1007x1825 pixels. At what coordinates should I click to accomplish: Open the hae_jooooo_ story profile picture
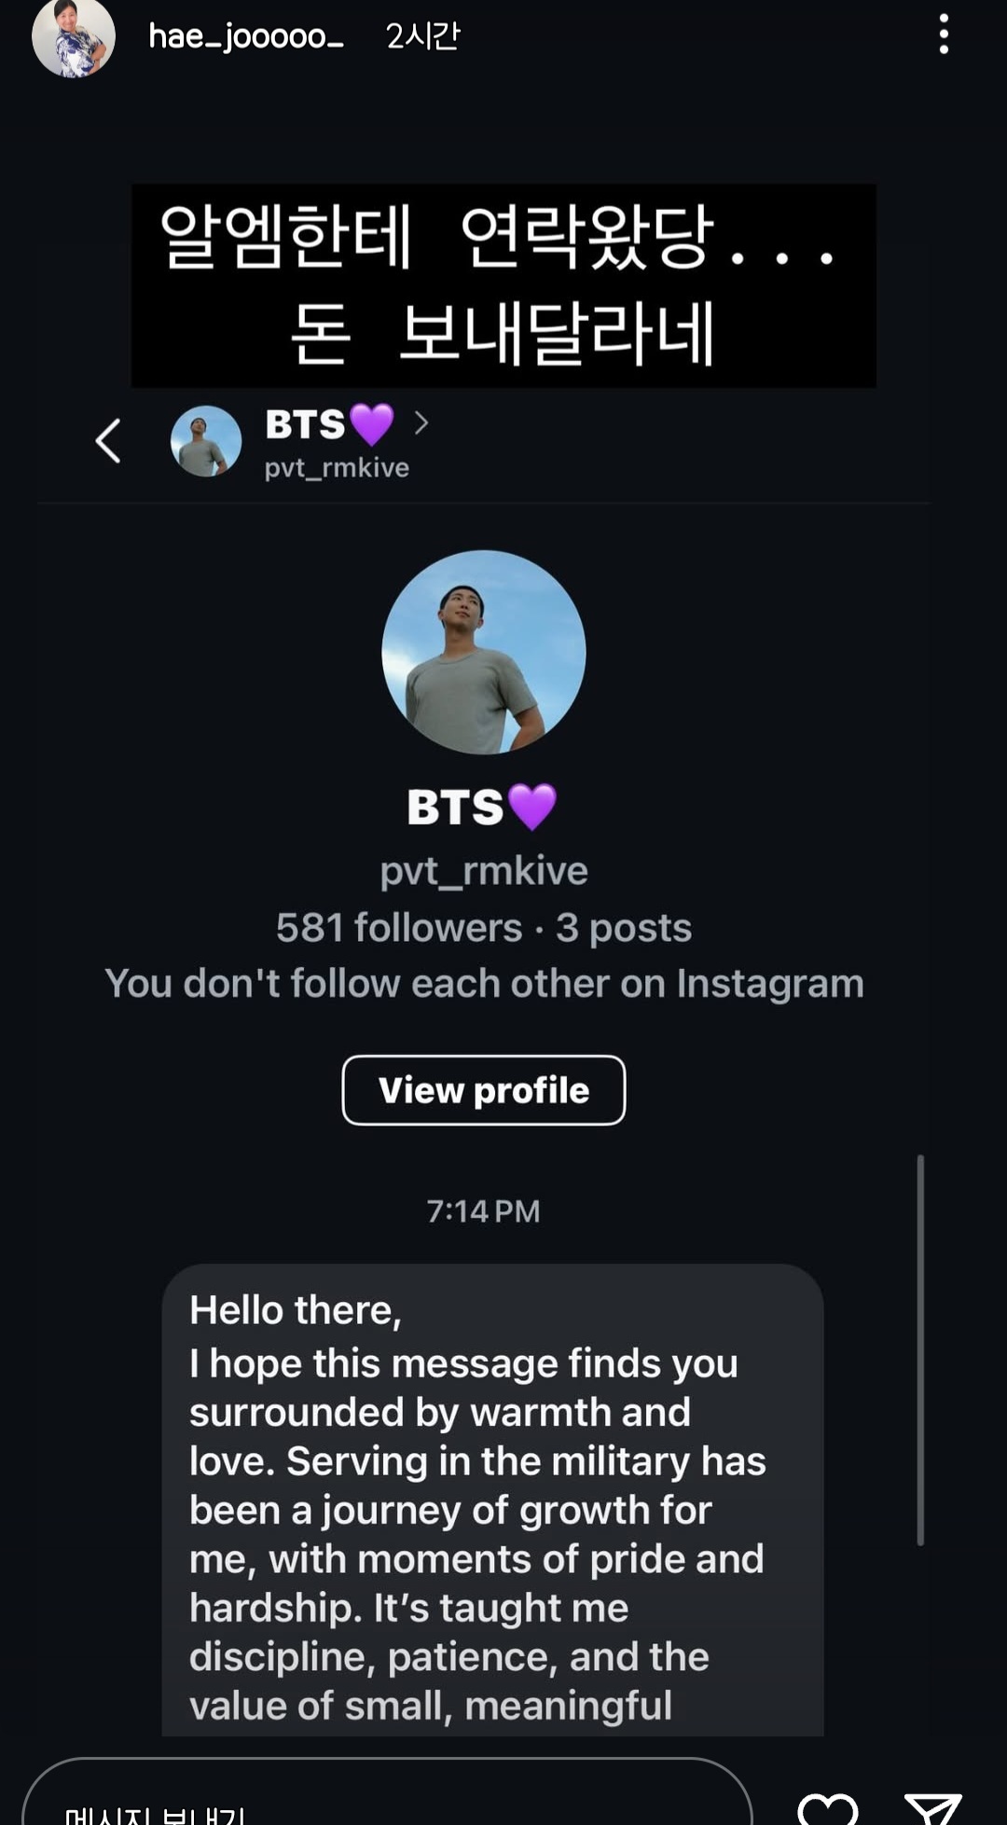73,37
